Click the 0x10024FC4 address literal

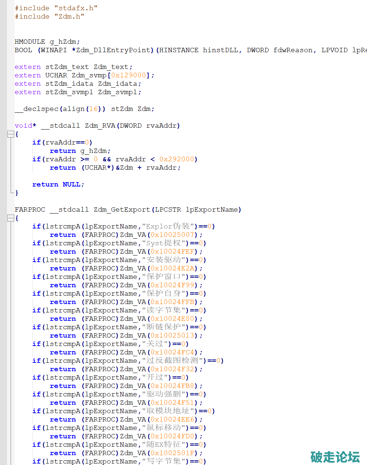pyautogui.click(x=172, y=352)
